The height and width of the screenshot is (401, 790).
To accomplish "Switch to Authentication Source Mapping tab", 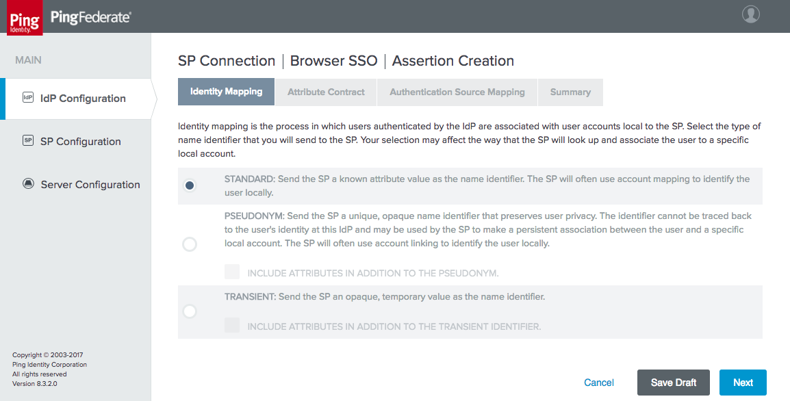I will click(x=457, y=92).
